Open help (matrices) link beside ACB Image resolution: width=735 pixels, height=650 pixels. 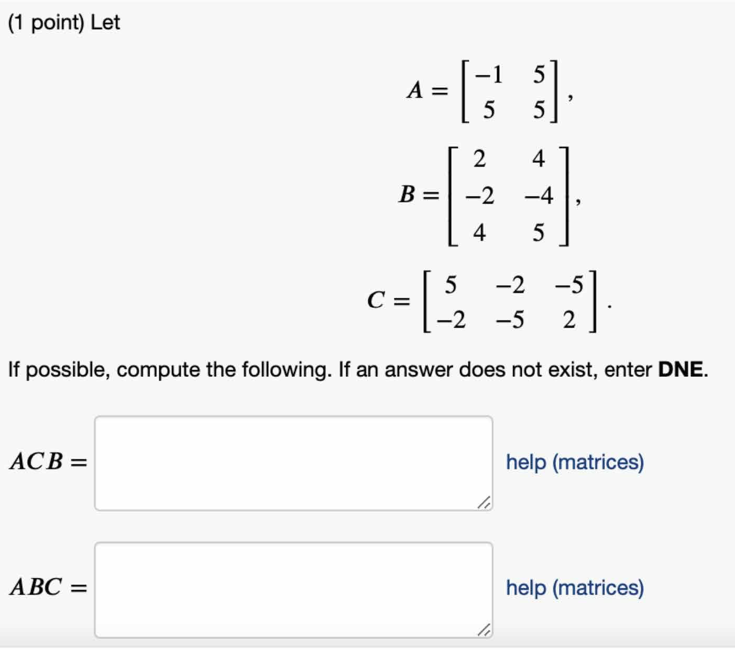pyautogui.click(x=575, y=462)
